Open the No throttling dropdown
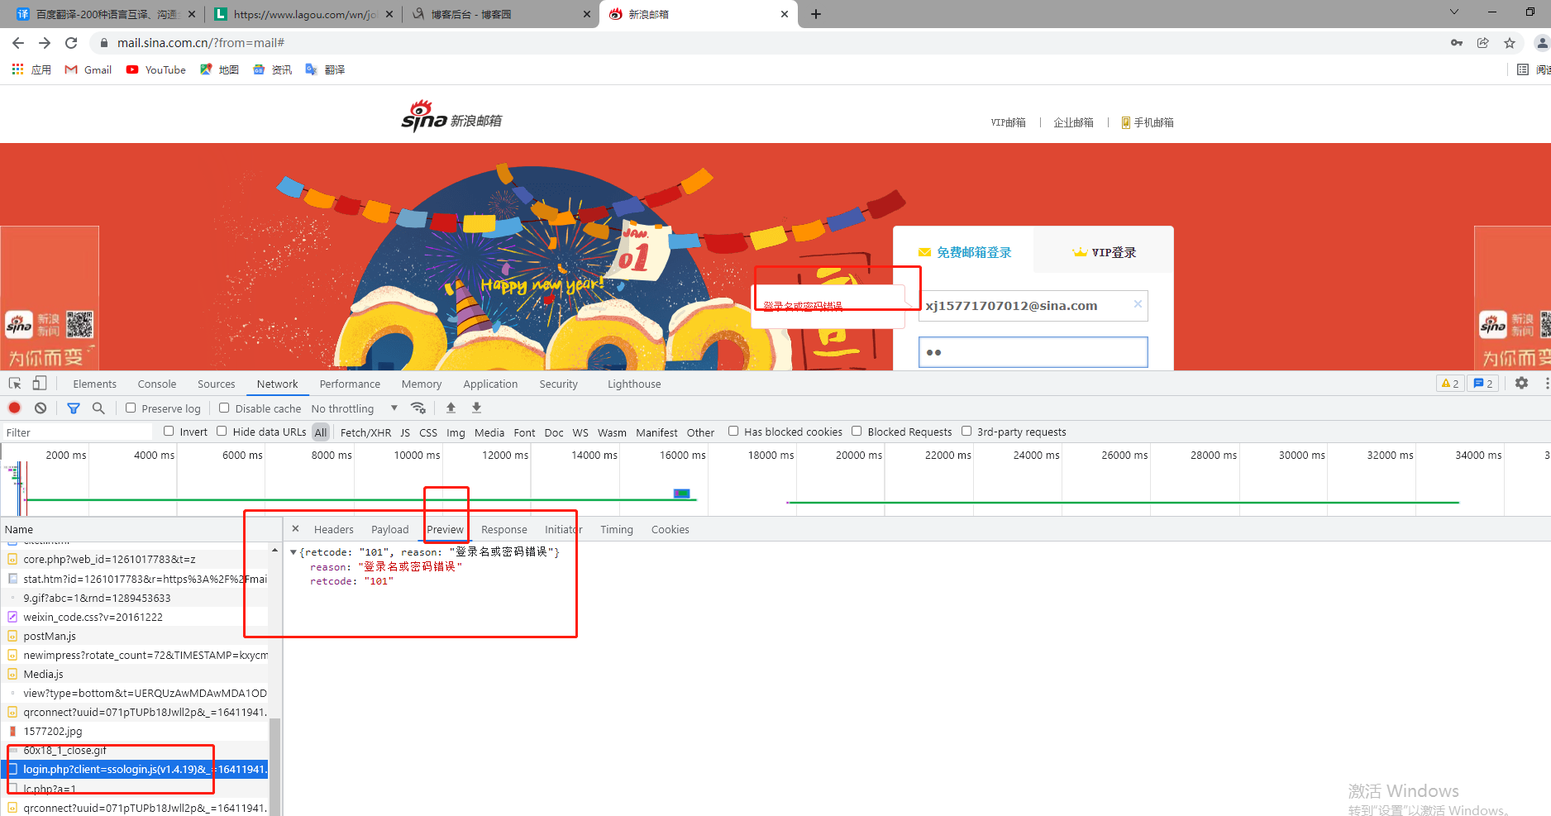The image size is (1551, 816). (x=355, y=408)
